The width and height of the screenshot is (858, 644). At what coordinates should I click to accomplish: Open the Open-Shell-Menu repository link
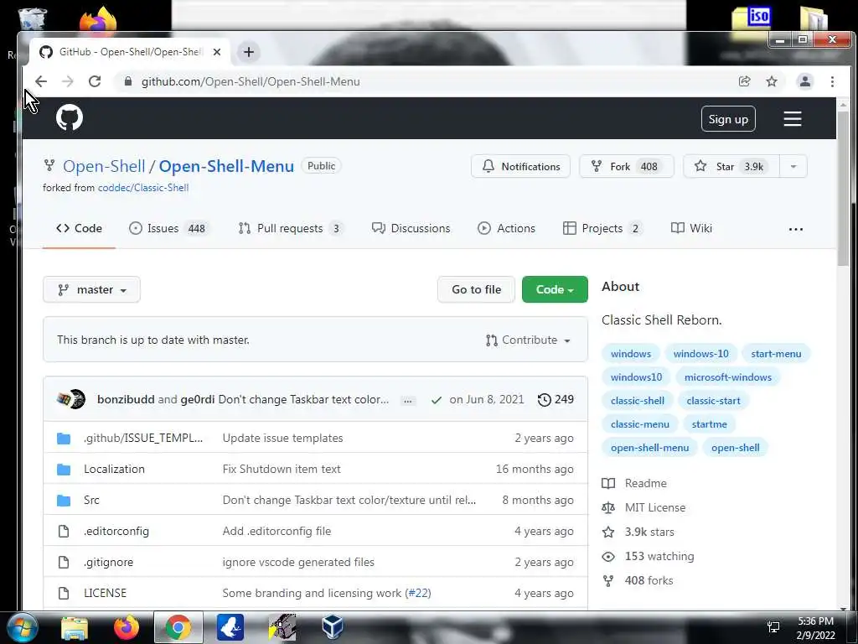[226, 166]
